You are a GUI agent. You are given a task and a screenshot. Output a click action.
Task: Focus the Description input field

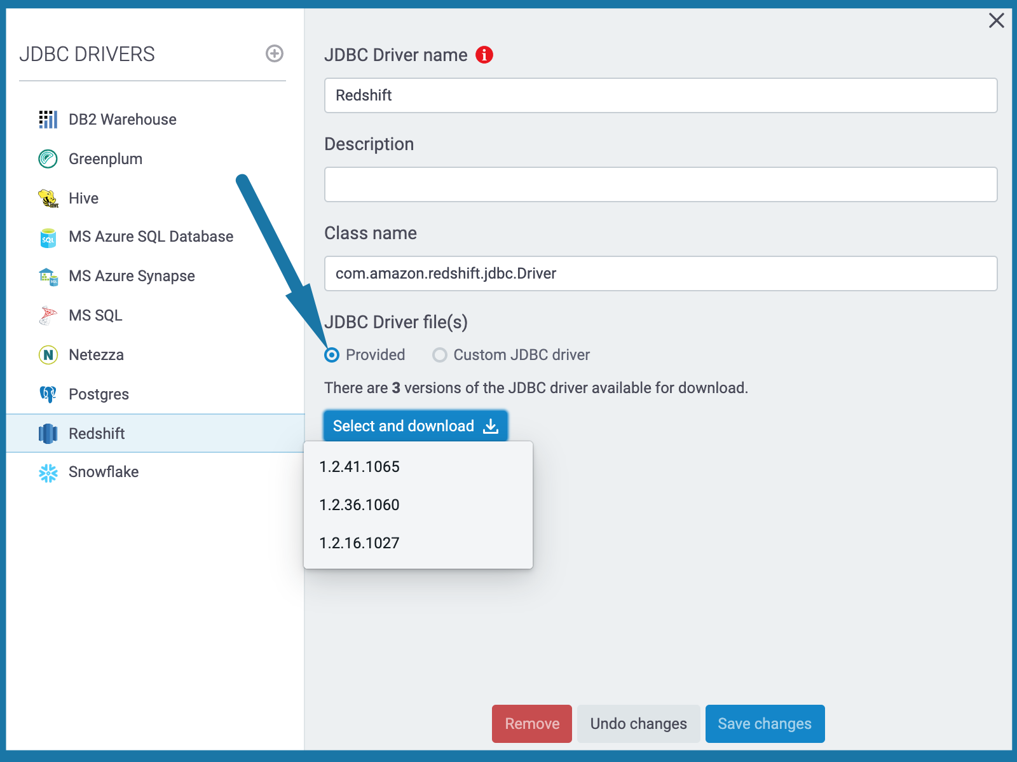[661, 184]
